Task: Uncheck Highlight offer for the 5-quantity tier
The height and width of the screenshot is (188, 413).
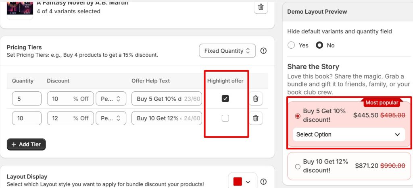Action: pos(225,99)
